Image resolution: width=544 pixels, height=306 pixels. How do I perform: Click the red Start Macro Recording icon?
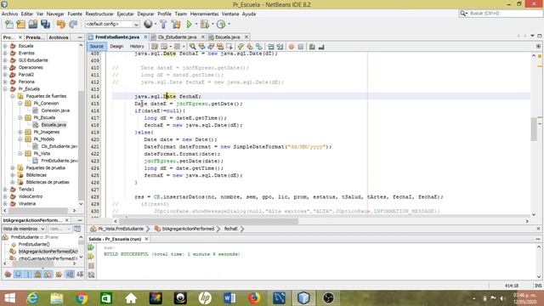pos(292,47)
